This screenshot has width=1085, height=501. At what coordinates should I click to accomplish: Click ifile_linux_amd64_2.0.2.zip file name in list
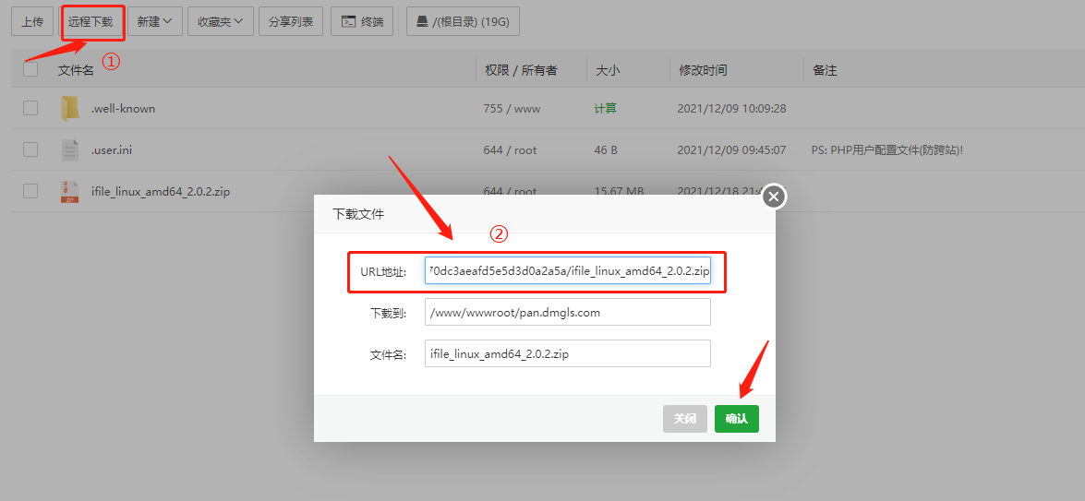[x=161, y=191]
